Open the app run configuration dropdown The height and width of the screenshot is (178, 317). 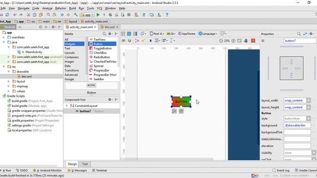[x=87, y=15]
